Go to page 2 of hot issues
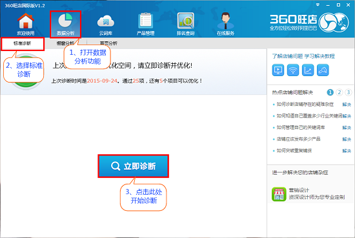355x238 pixels. point(340,92)
